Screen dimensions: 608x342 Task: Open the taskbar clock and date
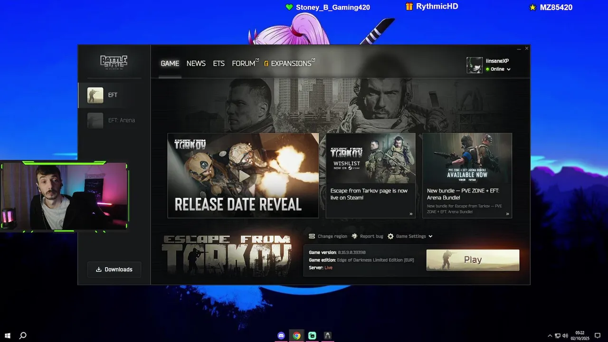pyautogui.click(x=579, y=335)
